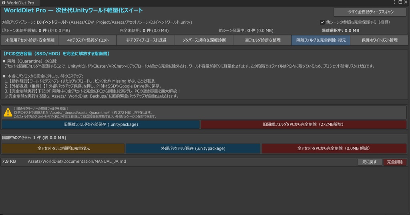This screenshot has width=410, height=215.
Task: Click 完全削除 for MANUAL_JA.md row
Action: (x=395, y=162)
